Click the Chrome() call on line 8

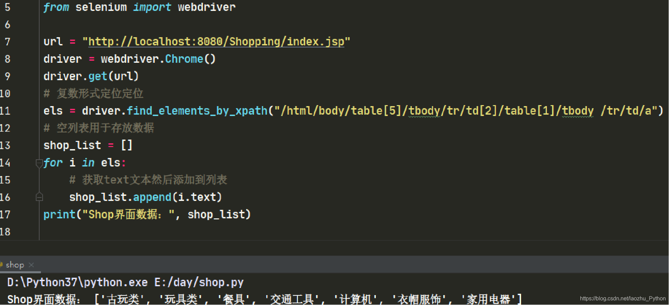point(190,59)
